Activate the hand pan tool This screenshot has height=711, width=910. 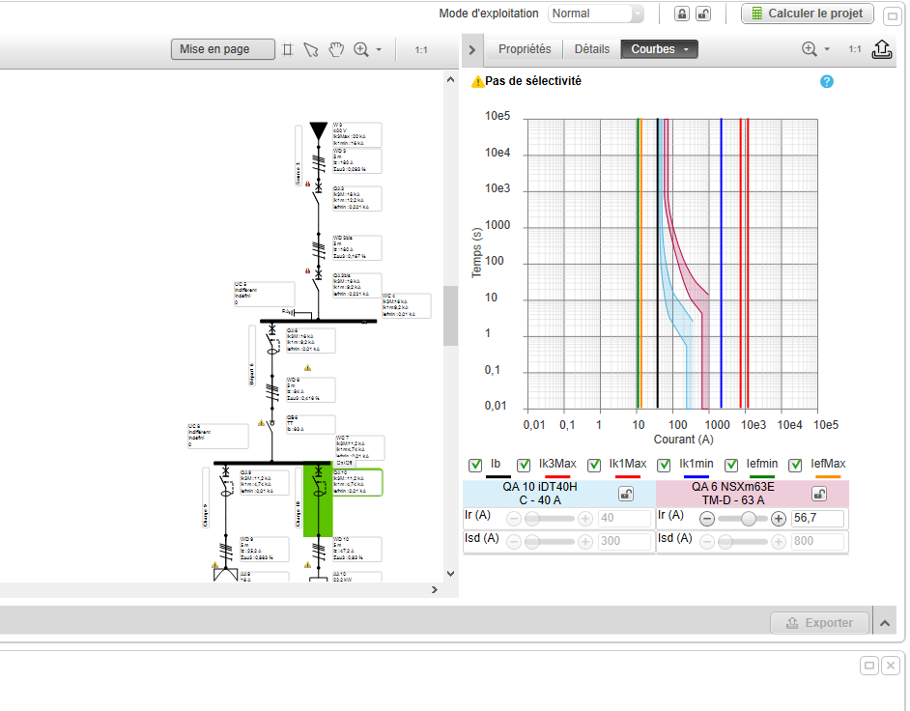335,49
